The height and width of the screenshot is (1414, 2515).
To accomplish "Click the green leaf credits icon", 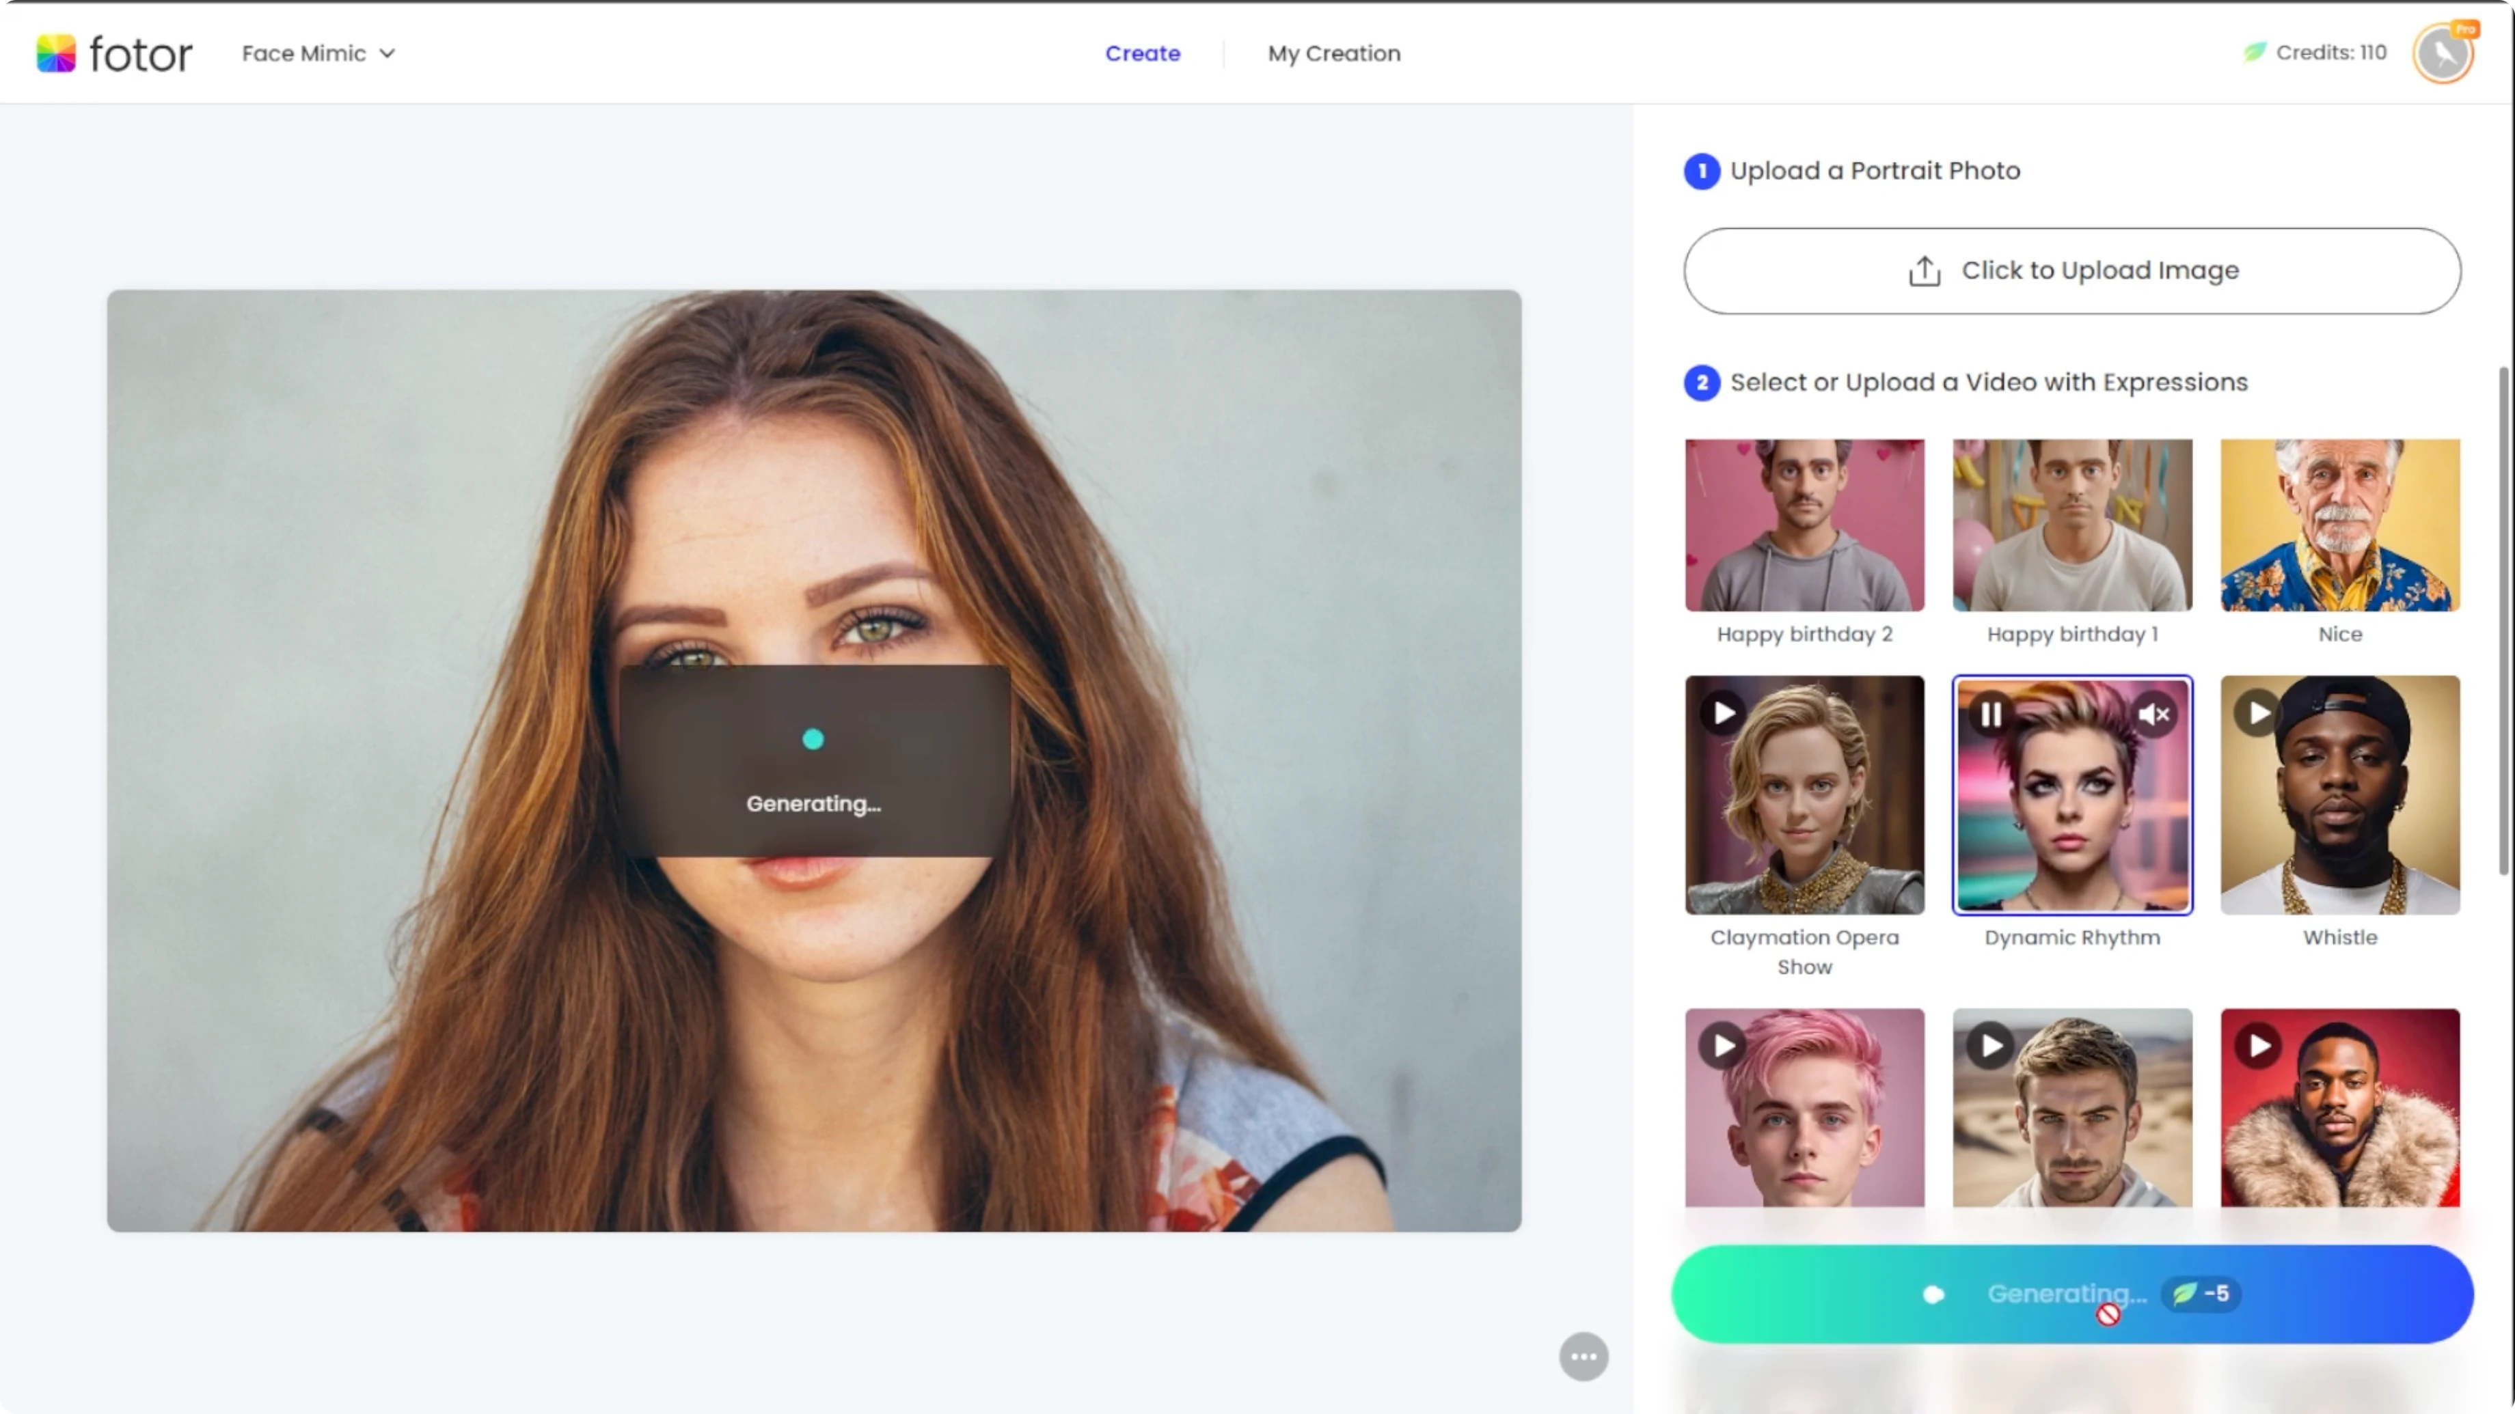I will pos(2255,53).
